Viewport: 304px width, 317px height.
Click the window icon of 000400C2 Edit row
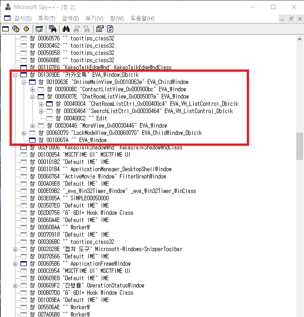tap(50, 119)
